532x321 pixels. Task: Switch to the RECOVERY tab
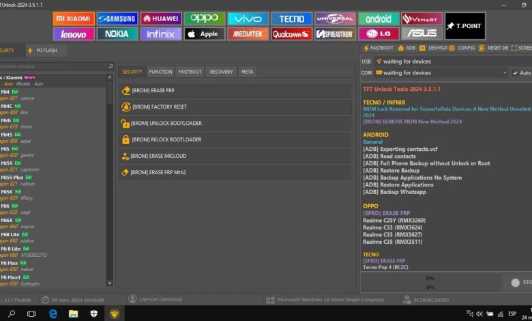(x=221, y=72)
